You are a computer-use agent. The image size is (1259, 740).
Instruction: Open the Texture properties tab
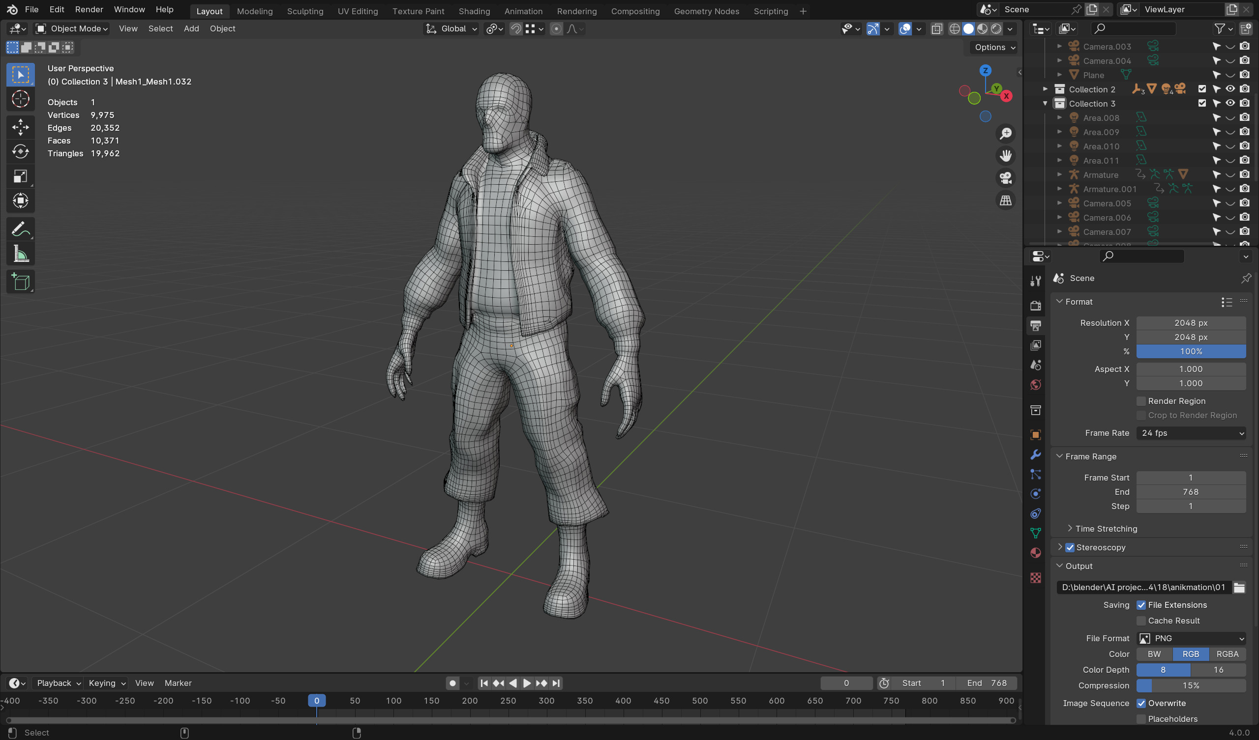[x=1035, y=578]
